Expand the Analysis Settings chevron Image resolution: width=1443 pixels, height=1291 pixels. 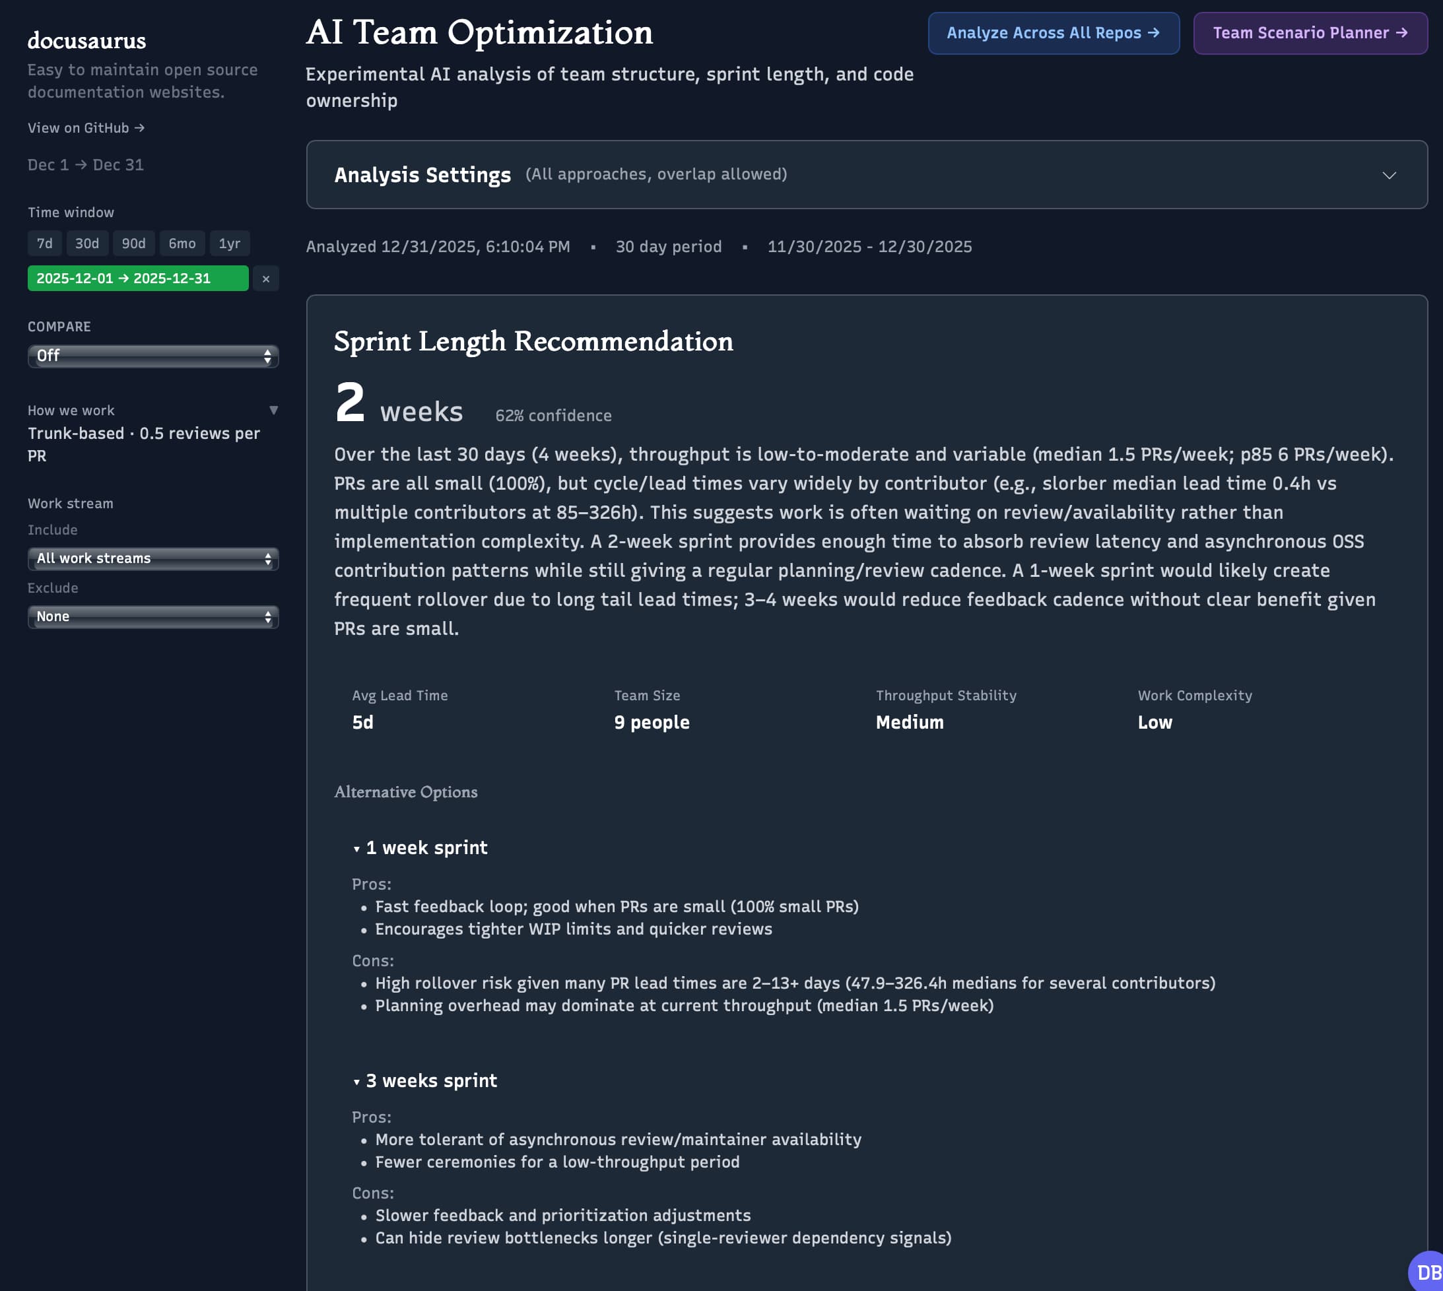click(x=1388, y=175)
